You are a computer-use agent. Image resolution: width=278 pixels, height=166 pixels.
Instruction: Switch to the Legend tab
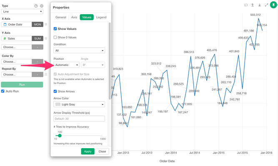click(101, 17)
